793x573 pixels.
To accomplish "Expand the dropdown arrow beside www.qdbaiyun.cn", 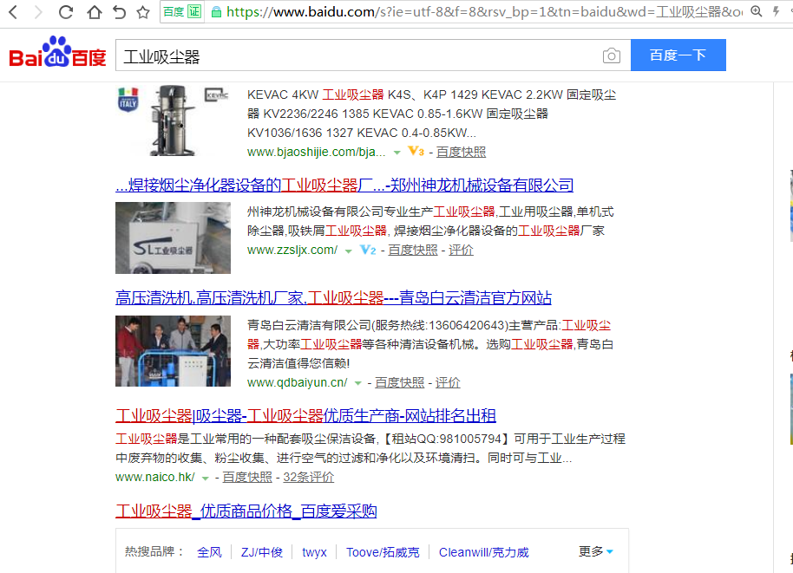I will pyautogui.click(x=357, y=383).
